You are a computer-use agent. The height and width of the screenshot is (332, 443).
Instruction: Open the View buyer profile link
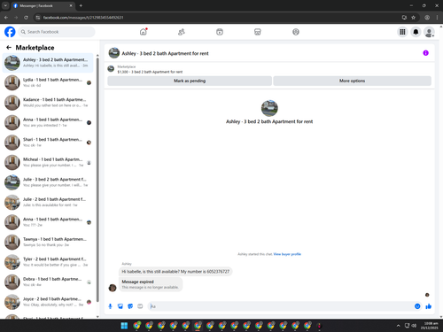(x=287, y=254)
